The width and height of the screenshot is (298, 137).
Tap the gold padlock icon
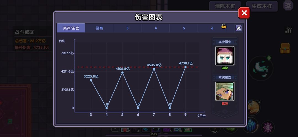point(224,26)
